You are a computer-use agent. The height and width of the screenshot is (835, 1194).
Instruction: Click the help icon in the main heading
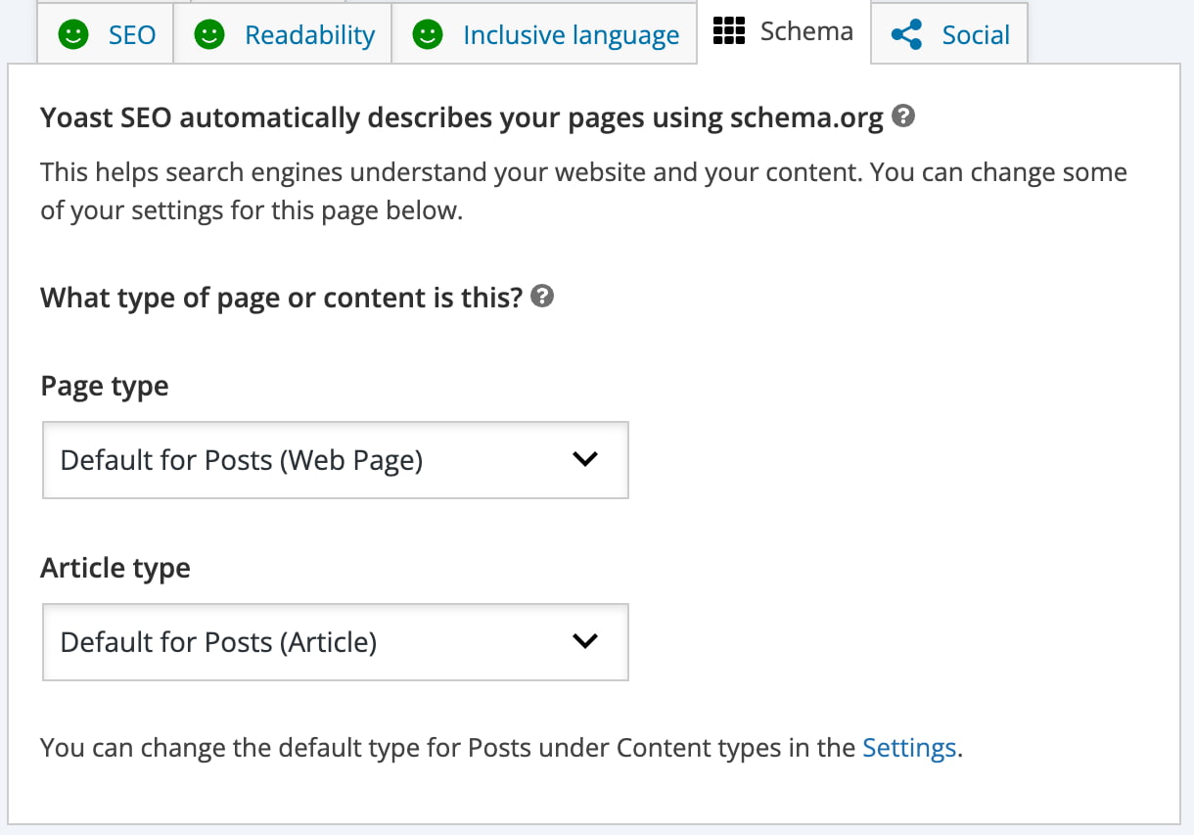point(902,116)
